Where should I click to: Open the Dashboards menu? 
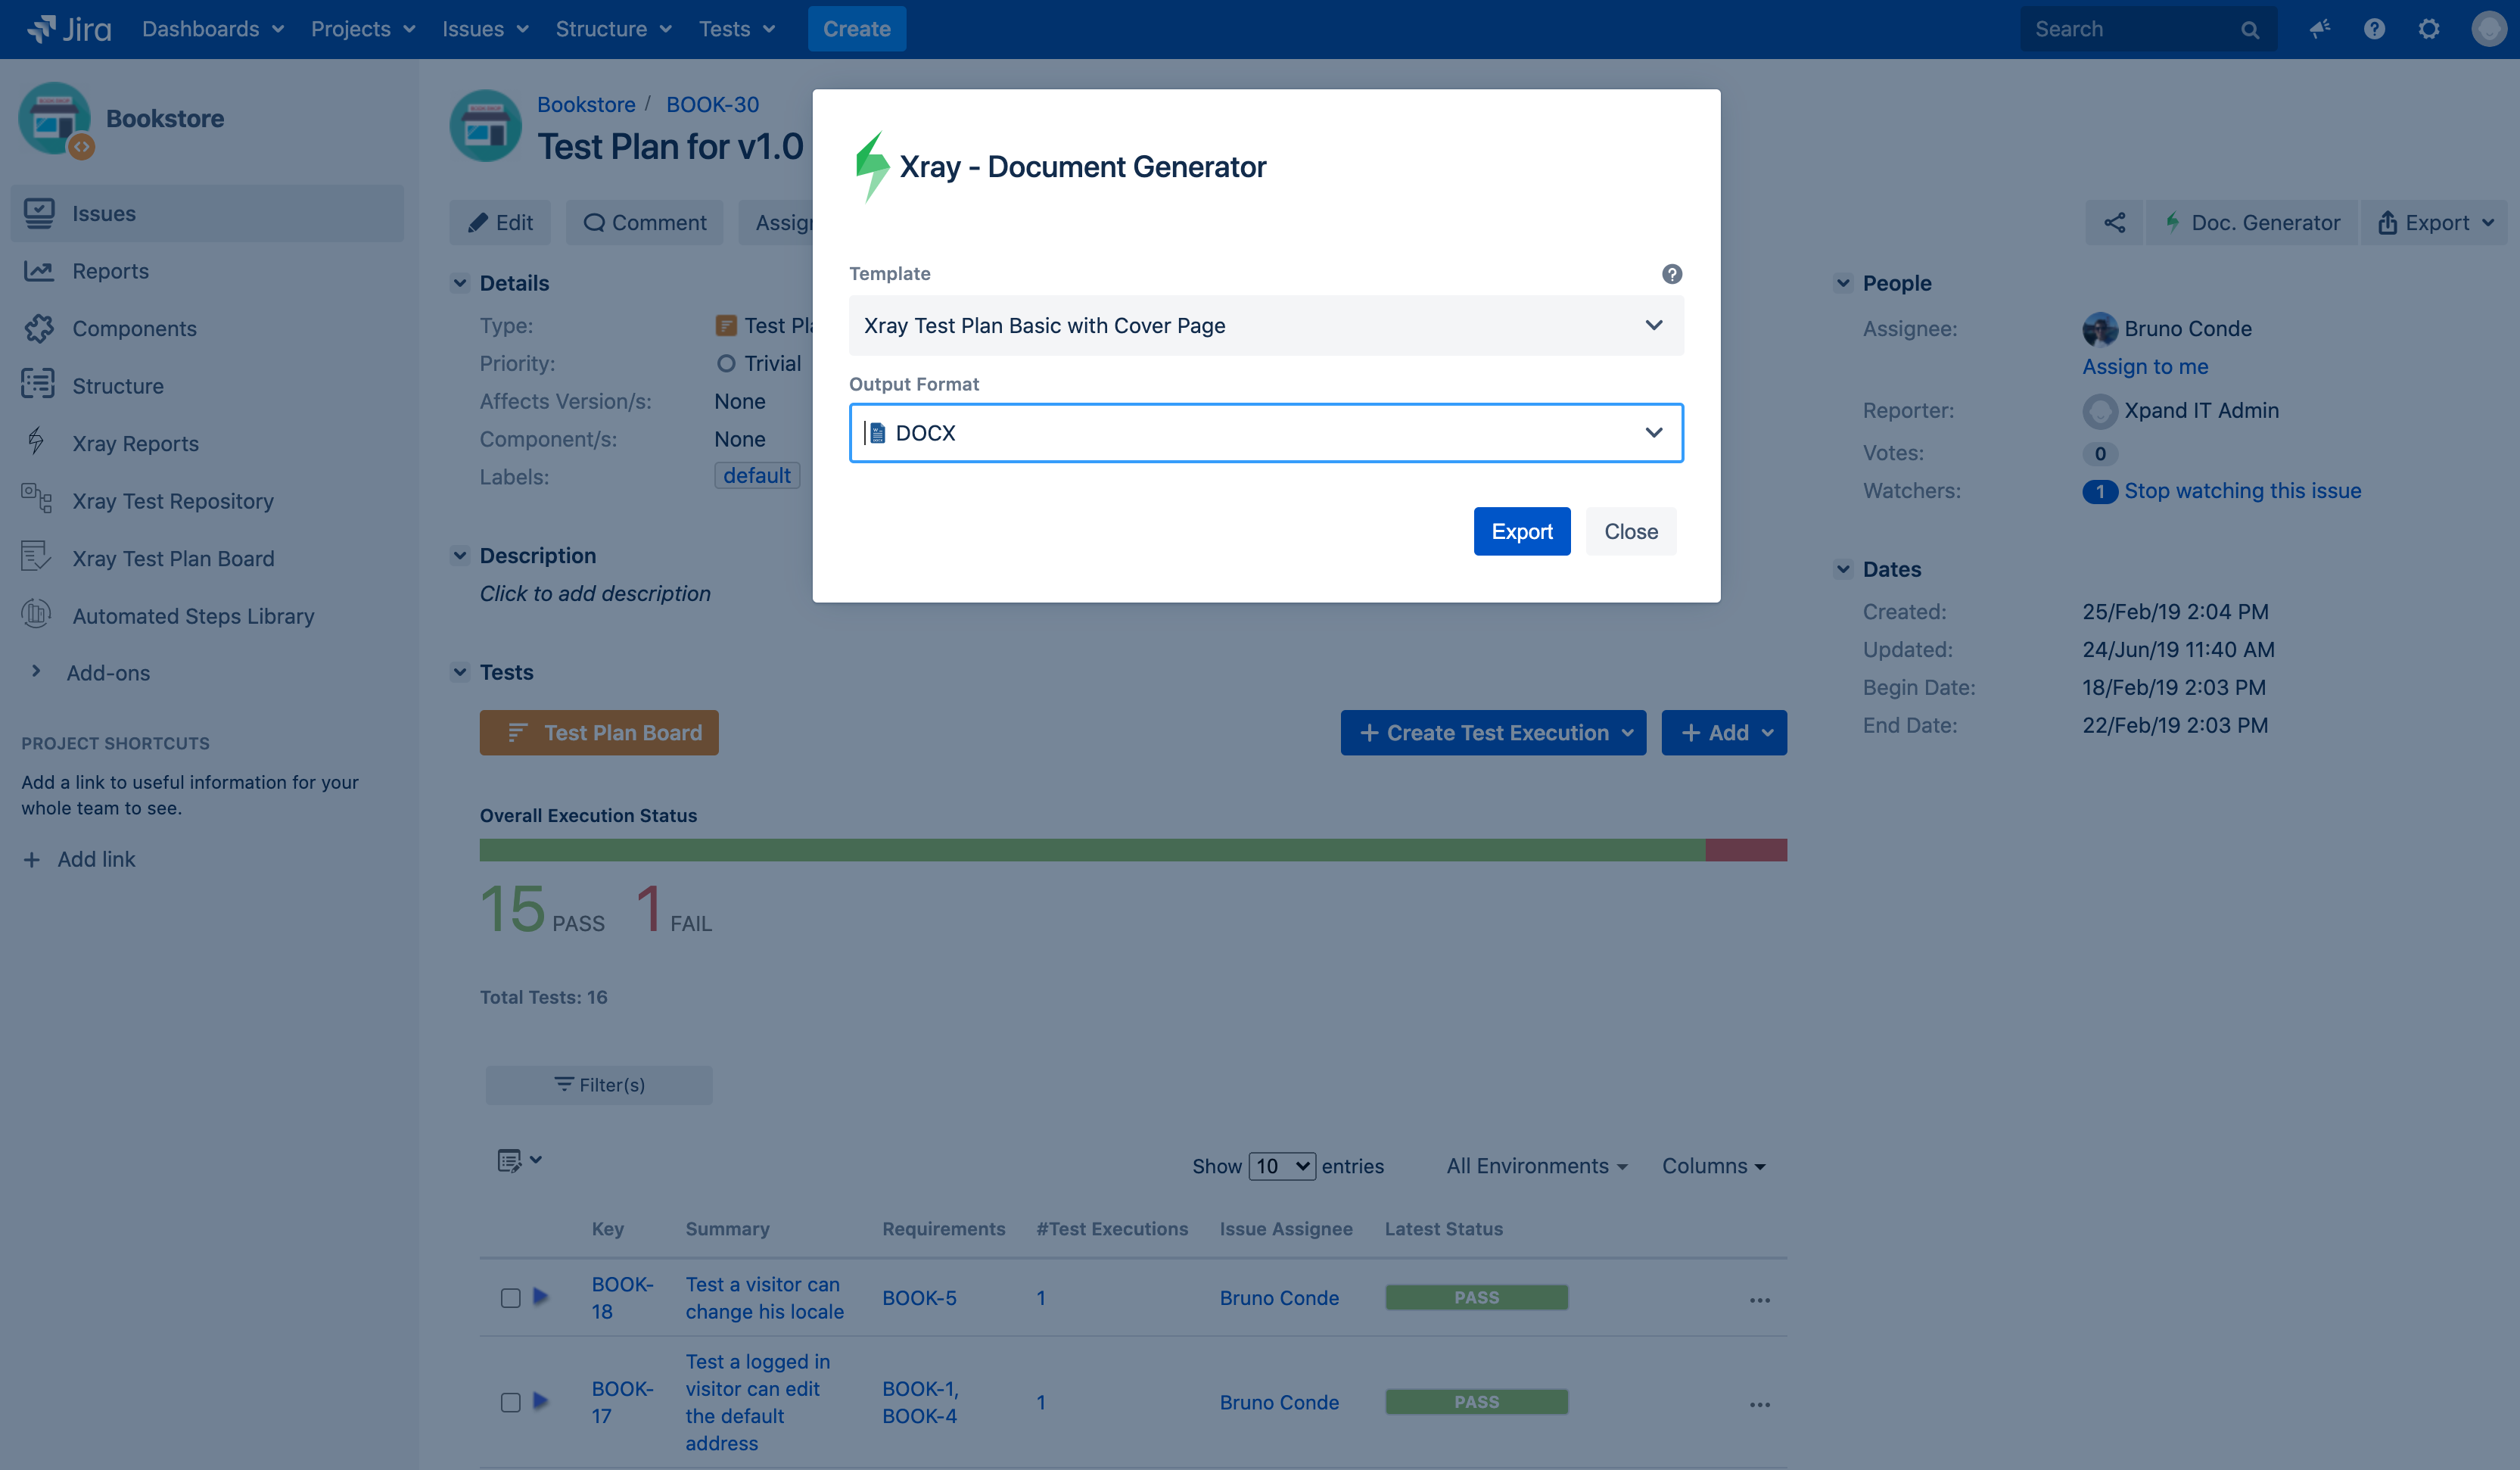213,29
